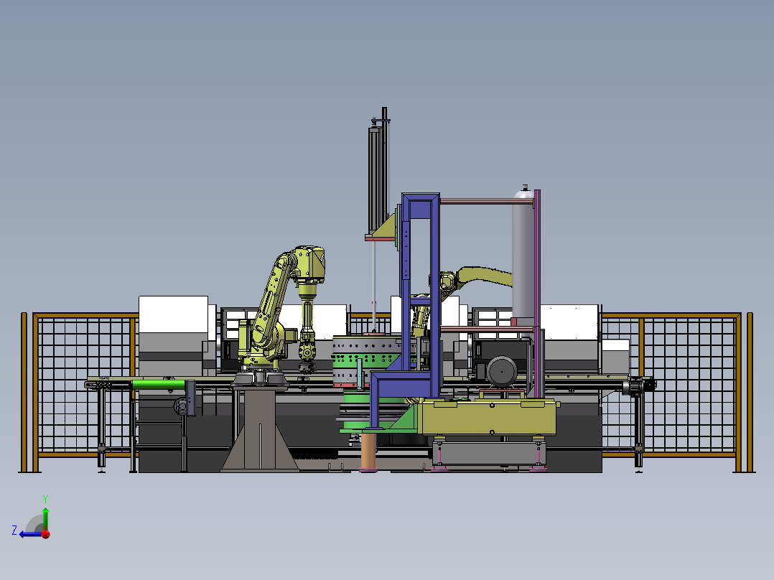Select the bright green roller on conveyor
Screen dimensions: 774x580
159,384
